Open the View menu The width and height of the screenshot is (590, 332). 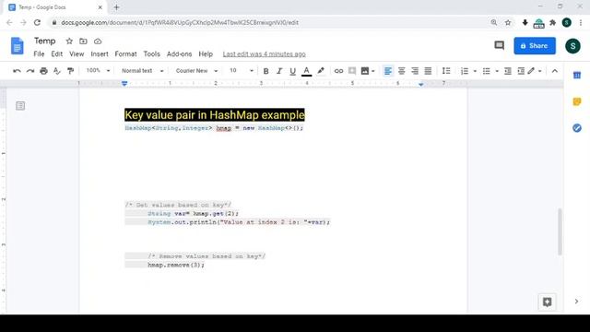coord(77,53)
